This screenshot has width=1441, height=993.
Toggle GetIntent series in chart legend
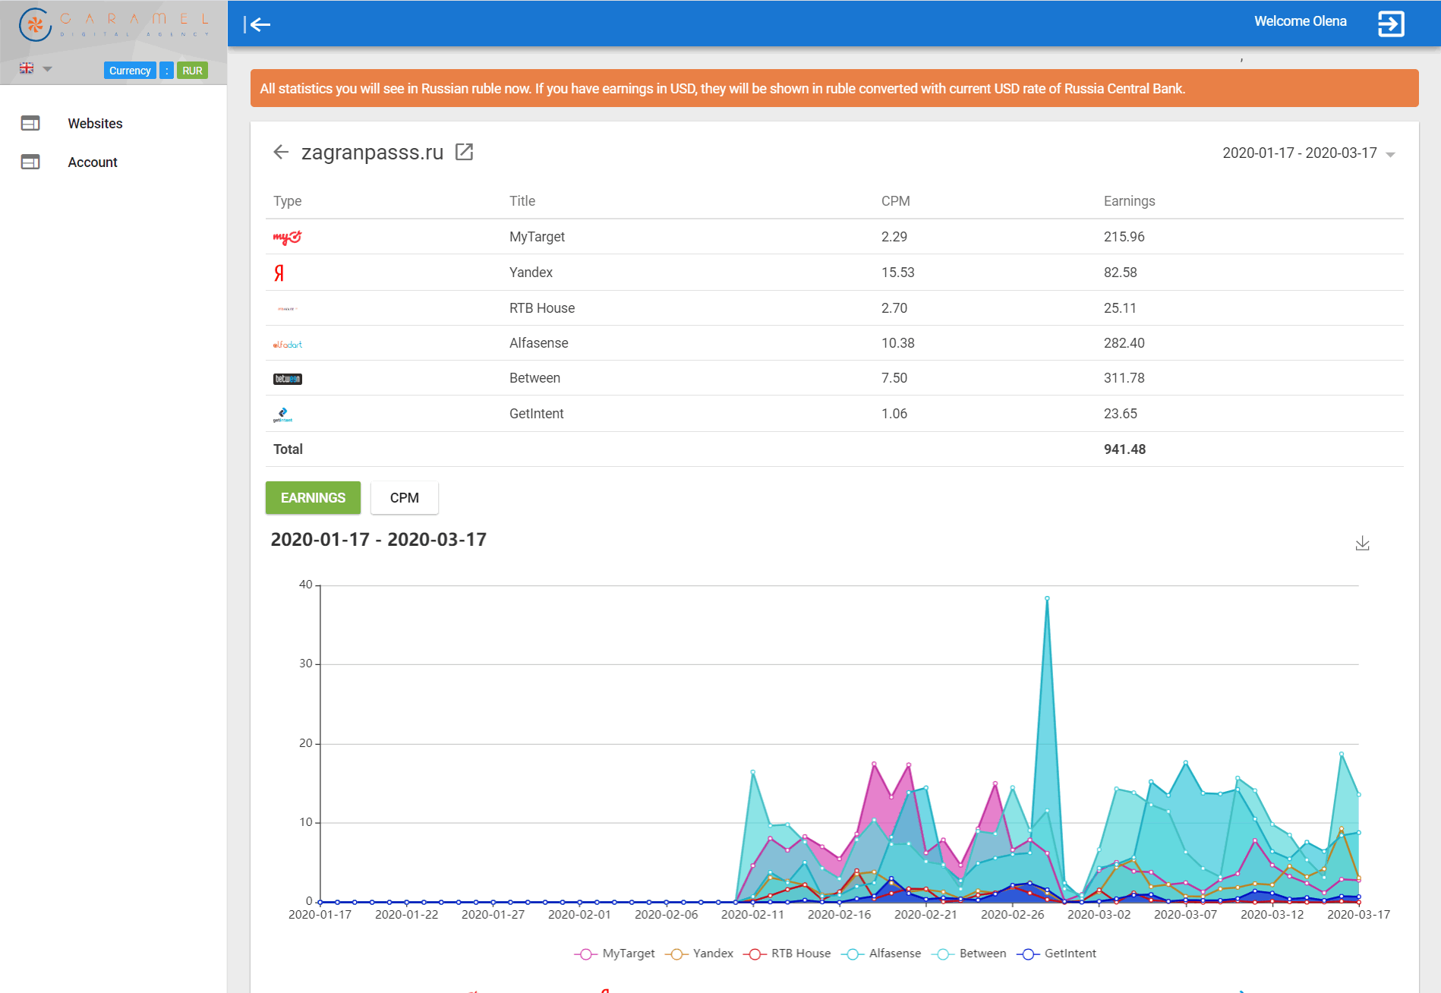click(x=1059, y=954)
